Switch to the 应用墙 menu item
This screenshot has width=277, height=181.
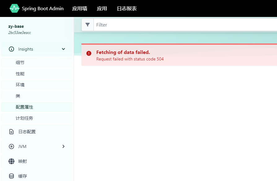click(80, 8)
